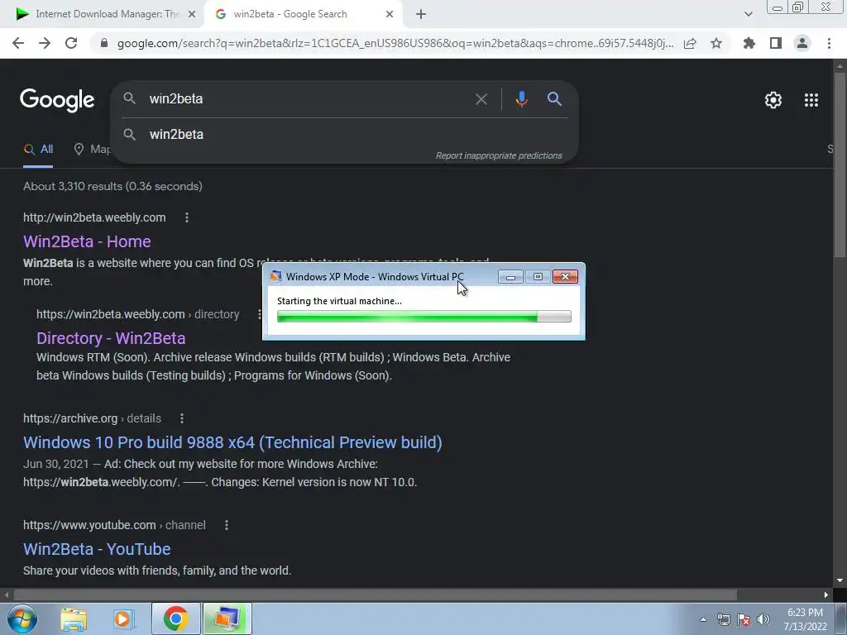Open the Windows Start button

[22, 618]
